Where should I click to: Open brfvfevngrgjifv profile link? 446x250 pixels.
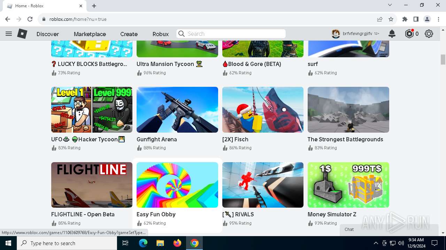click(x=357, y=34)
